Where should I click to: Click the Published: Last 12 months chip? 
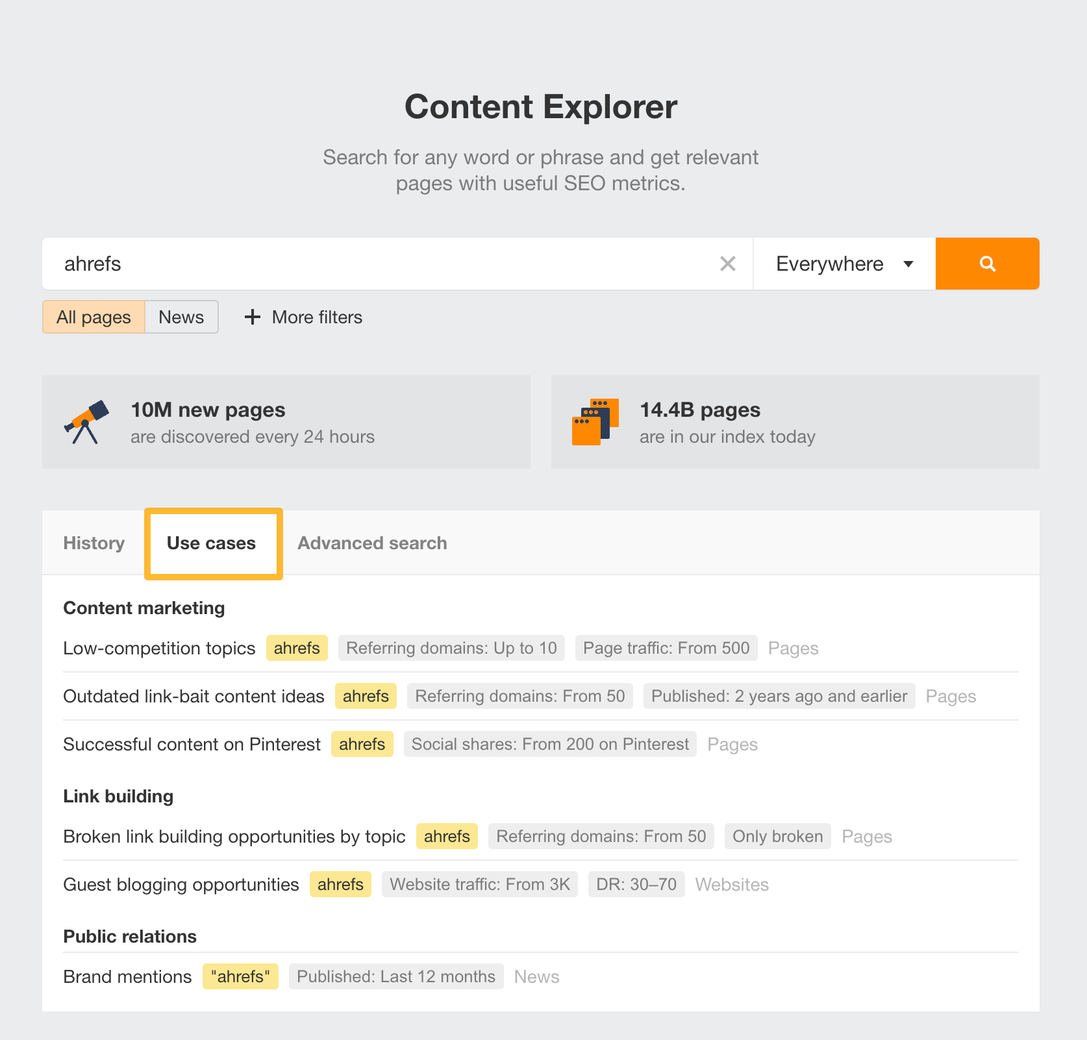pos(395,976)
